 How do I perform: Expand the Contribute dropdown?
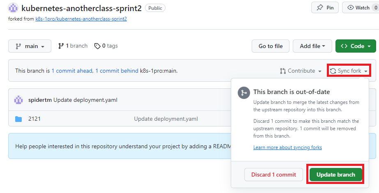[x=301, y=71]
